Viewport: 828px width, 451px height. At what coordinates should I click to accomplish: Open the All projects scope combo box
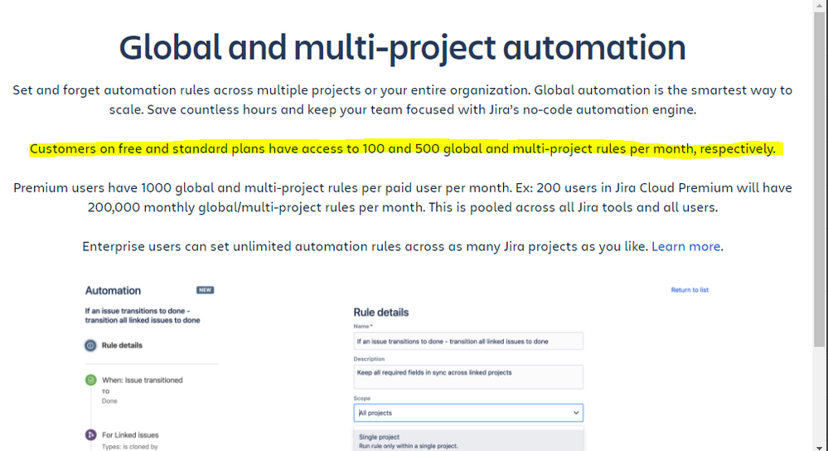pos(468,413)
